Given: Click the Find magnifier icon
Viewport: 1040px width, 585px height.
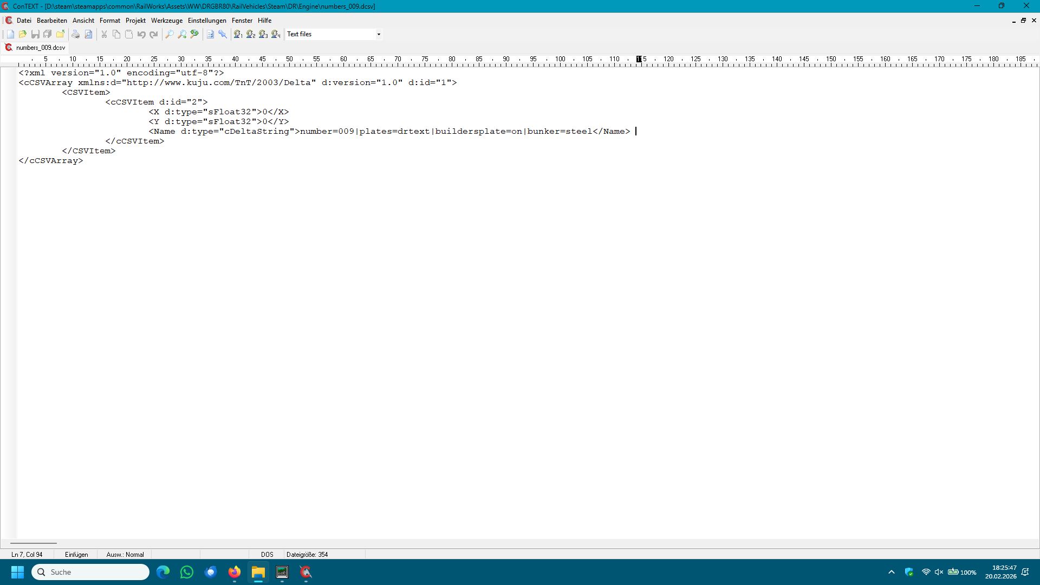Looking at the screenshot, I should click(x=170, y=34).
